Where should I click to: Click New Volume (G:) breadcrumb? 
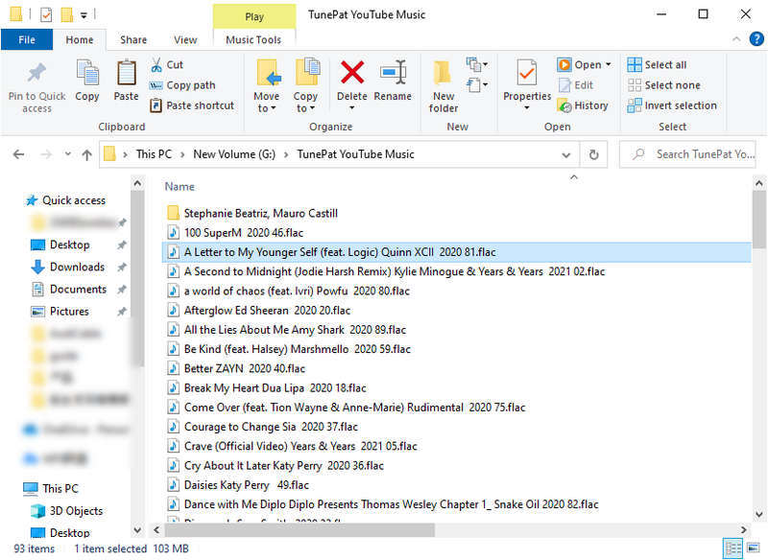click(x=234, y=154)
